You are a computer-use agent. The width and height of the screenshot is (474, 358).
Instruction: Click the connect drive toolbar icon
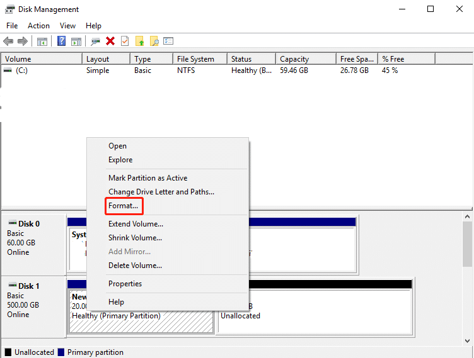click(96, 42)
